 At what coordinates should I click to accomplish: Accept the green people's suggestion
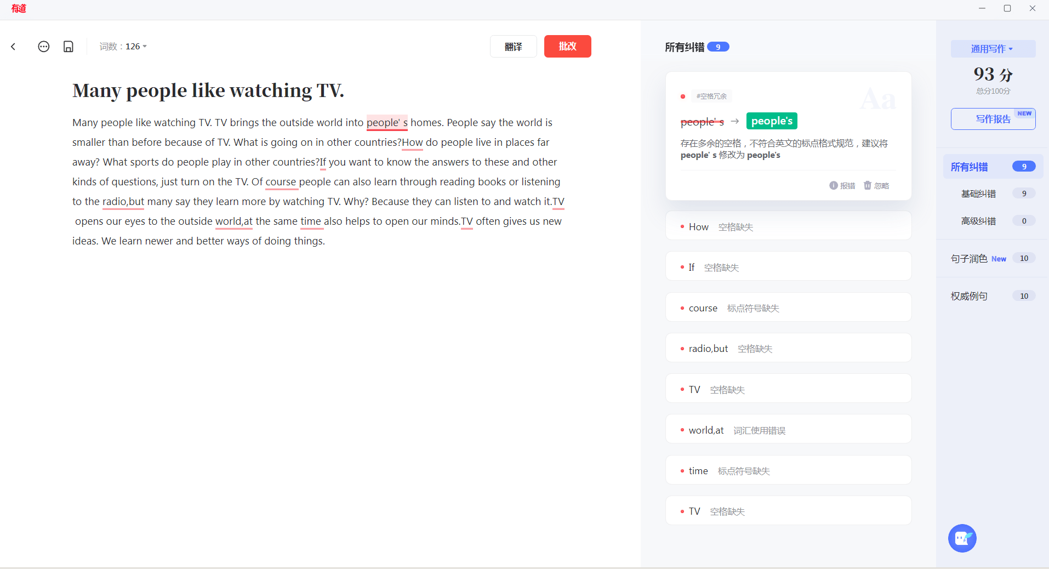772,121
